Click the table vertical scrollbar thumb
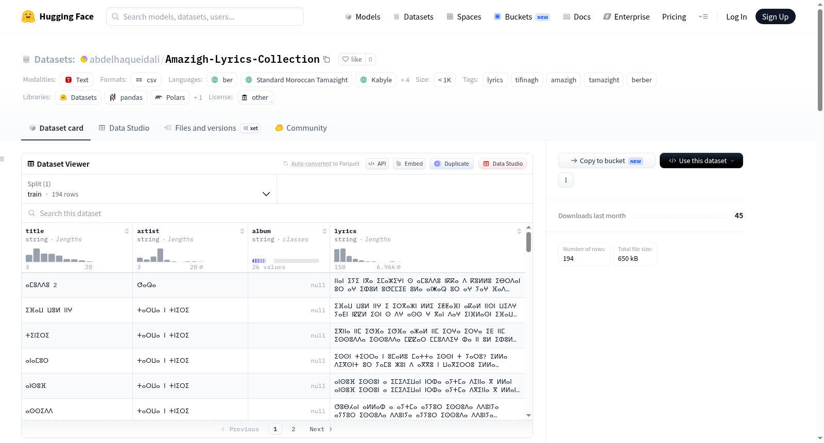This screenshot has width=824, height=443. tap(528, 242)
